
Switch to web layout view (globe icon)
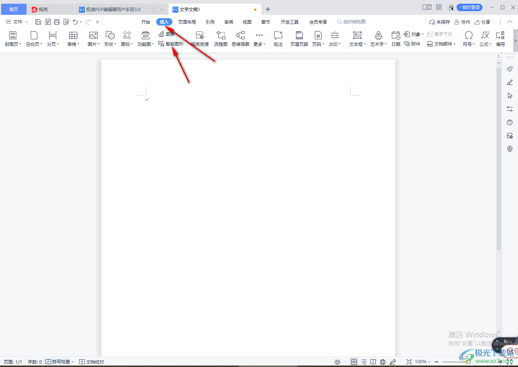tap(383, 362)
